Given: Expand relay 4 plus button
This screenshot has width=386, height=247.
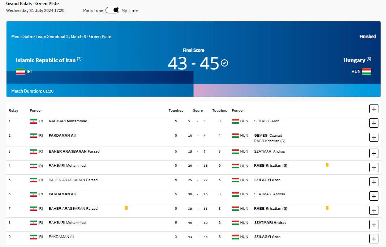Looking at the screenshot, I should click(374, 167).
